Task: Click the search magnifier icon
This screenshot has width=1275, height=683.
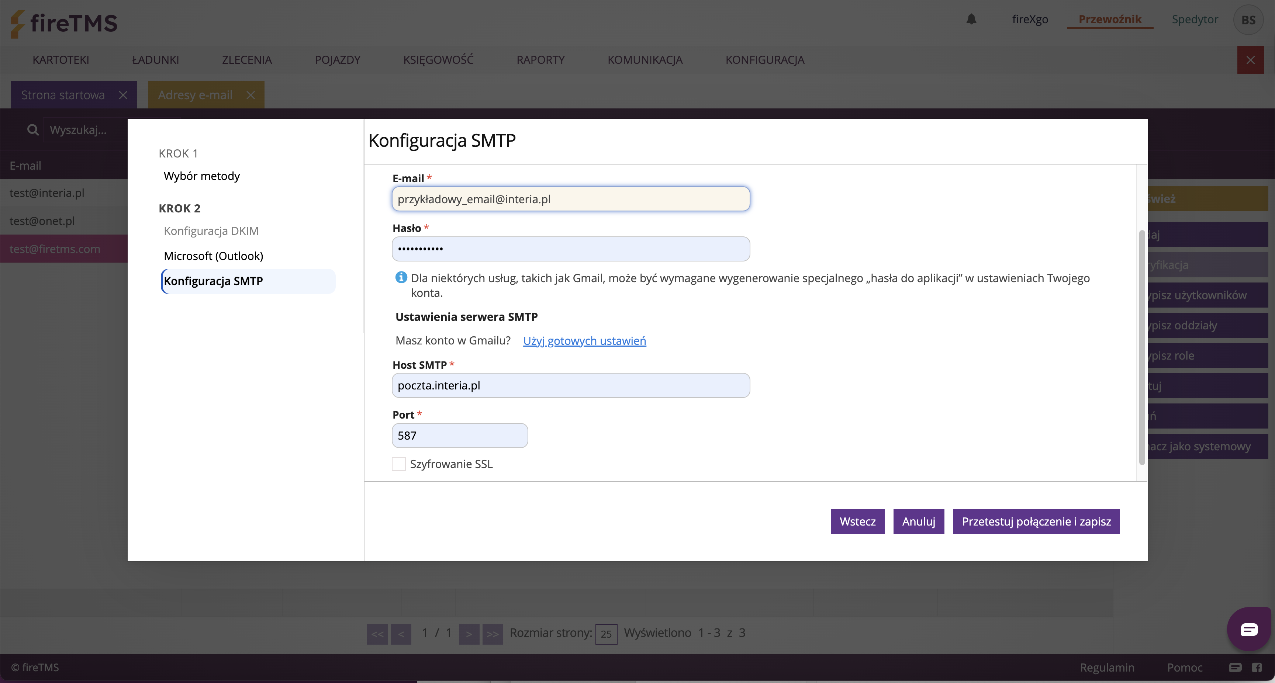Action: point(33,130)
